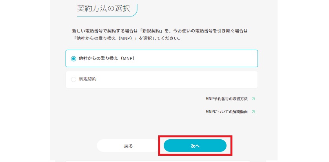
Task: Click the red highlight frame around 次へ
Action: tap(195, 136)
